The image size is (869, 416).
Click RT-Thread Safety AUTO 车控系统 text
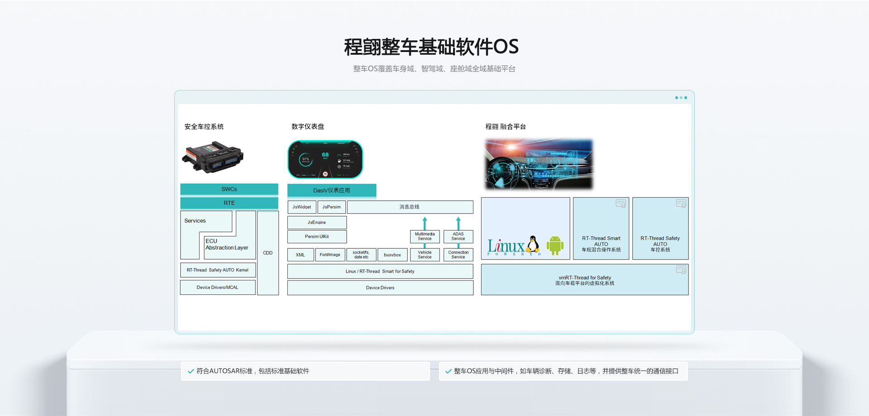click(660, 244)
